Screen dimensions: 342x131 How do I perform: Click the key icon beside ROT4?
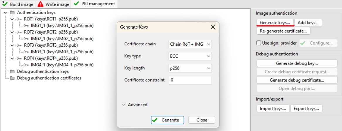(x=19, y=59)
